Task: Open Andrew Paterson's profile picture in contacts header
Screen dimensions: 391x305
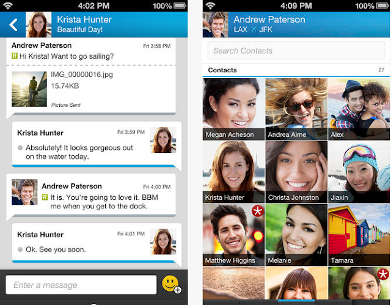Action: point(216,24)
